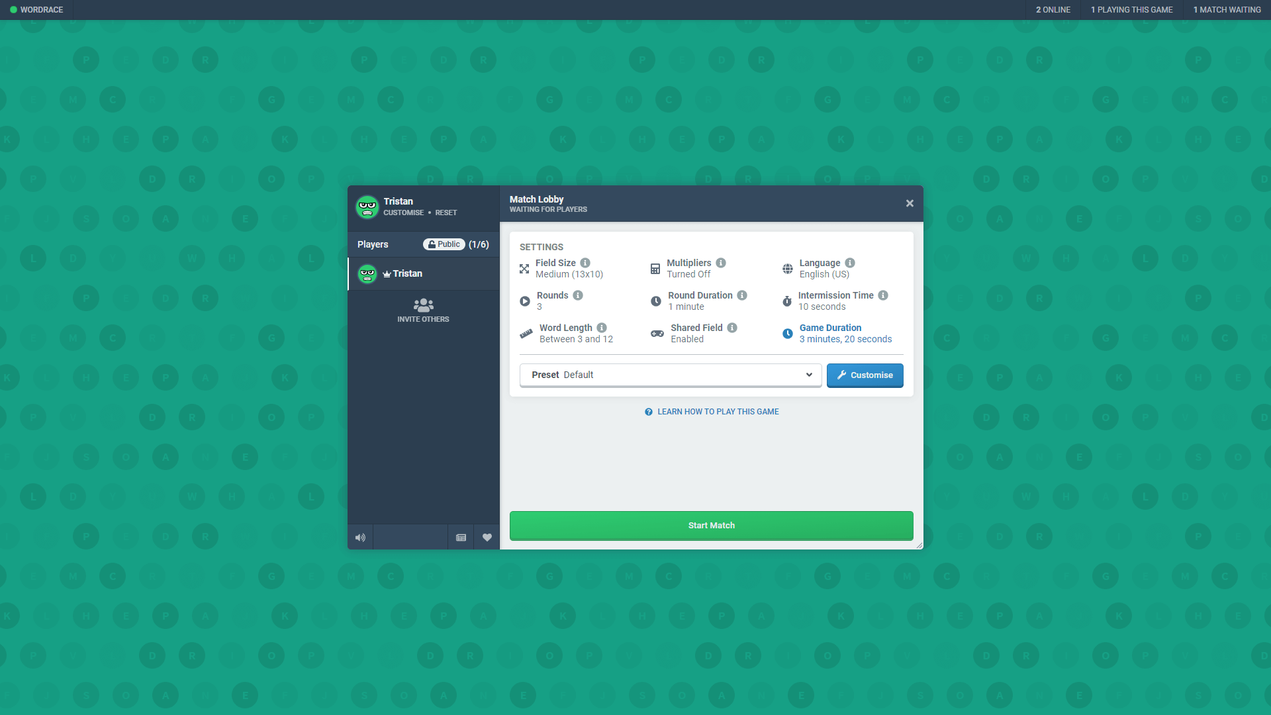Click the multipliers grid icon
1271x715 pixels.
pos(655,268)
